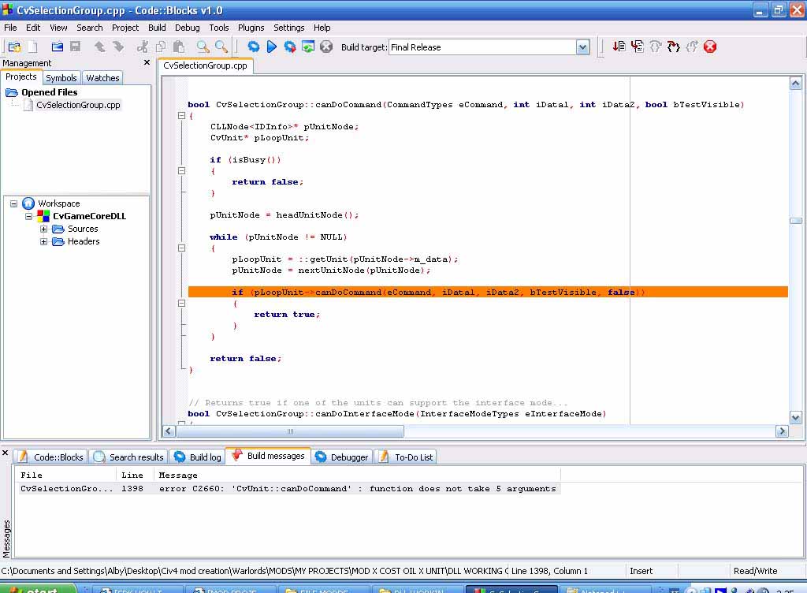This screenshot has width=807, height=593.
Task: Click the blue Run arrow icon
Action: [x=272, y=47]
